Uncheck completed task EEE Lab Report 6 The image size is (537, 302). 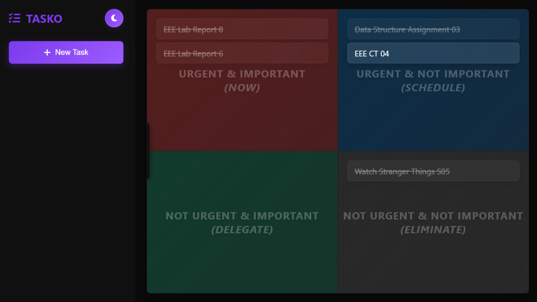tap(242, 53)
